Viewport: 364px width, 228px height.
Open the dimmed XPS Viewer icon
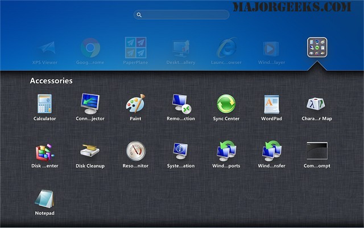pyautogui.click(x=48, y=48)
